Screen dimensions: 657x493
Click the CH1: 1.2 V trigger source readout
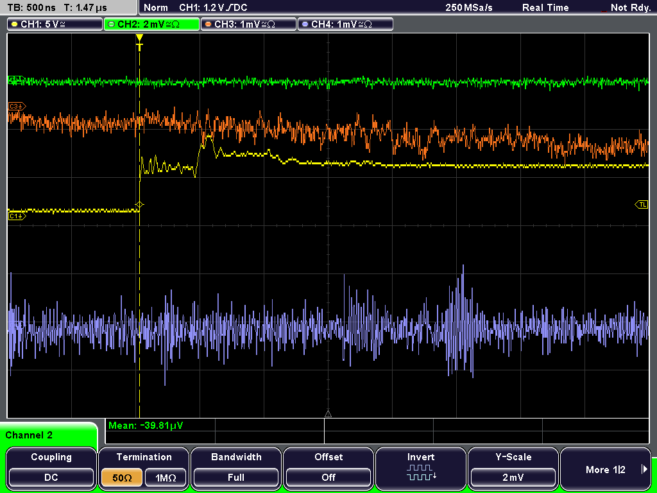point(213,8)
